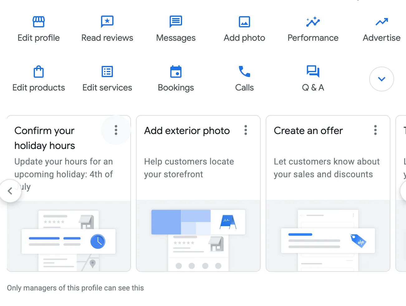Click 'Update your hours for an upcoming holiday' text
406x306 pixels.
pos(64,174)
